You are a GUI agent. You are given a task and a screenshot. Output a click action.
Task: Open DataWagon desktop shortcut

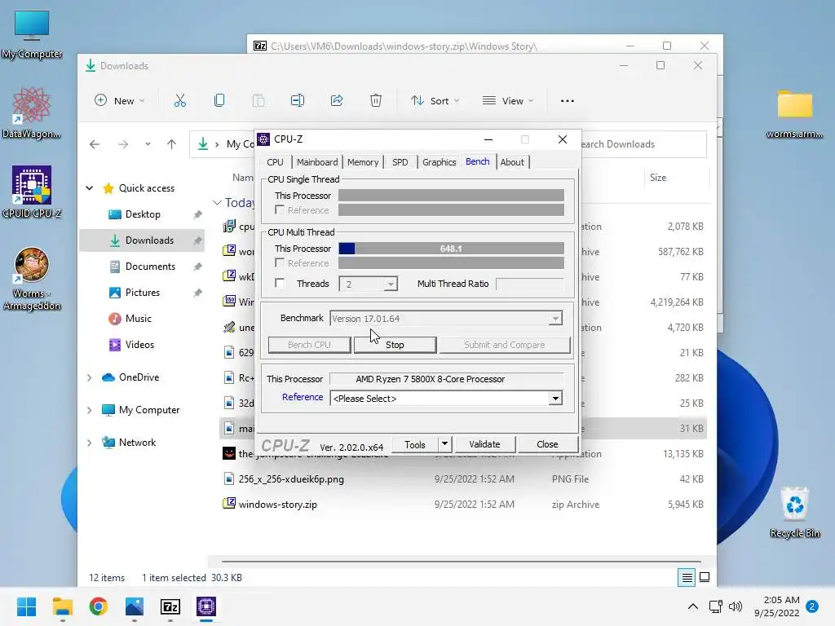pos(32,112)
